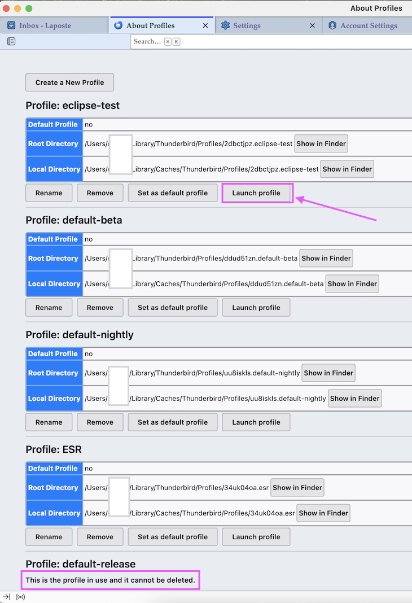
Task: Click the window title 'About Profiles'
Action: click(376, 8)
